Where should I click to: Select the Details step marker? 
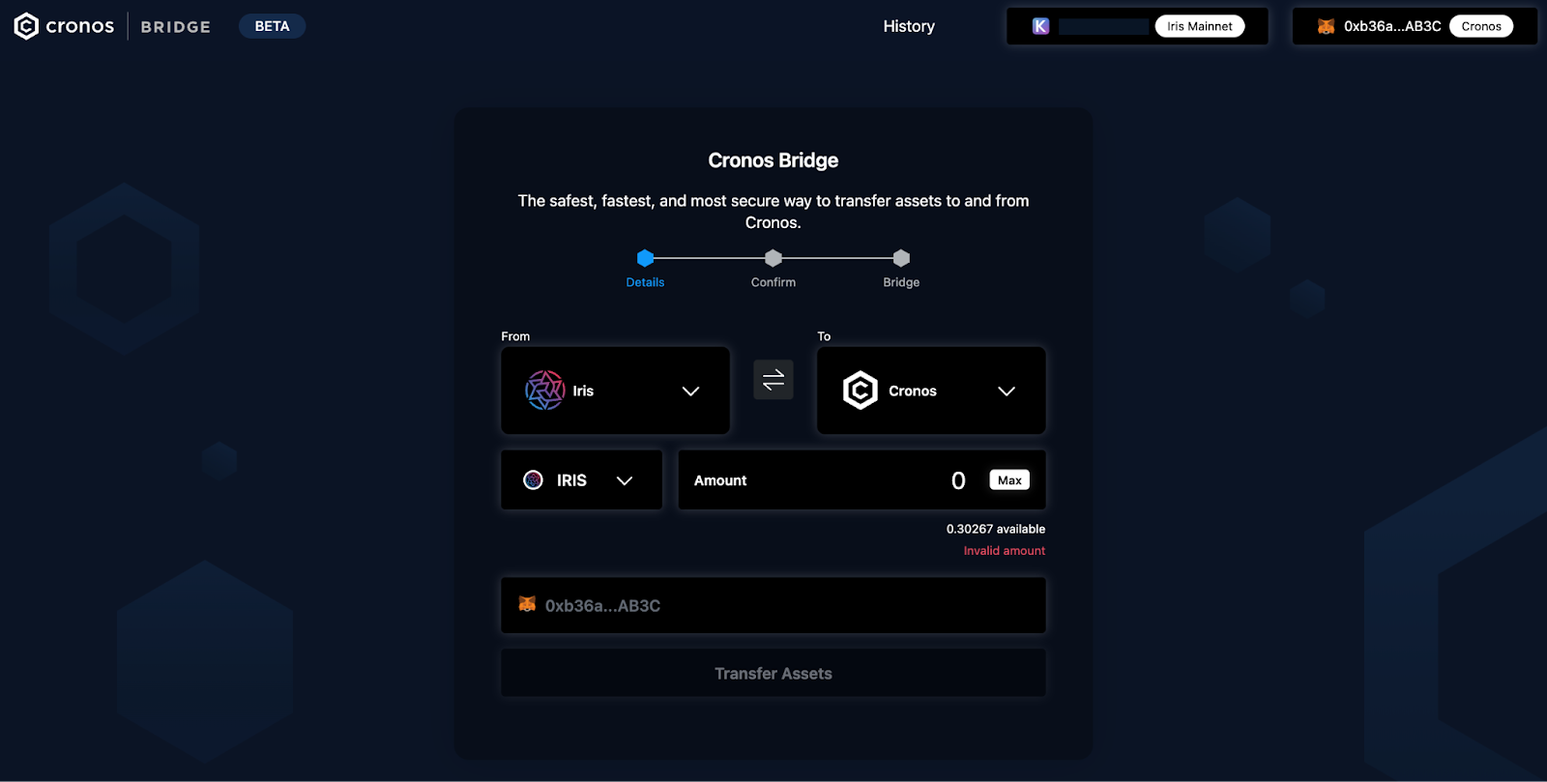click(x=645, y=258)
